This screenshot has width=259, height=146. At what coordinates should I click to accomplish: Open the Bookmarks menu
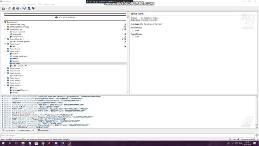[16, 4]
